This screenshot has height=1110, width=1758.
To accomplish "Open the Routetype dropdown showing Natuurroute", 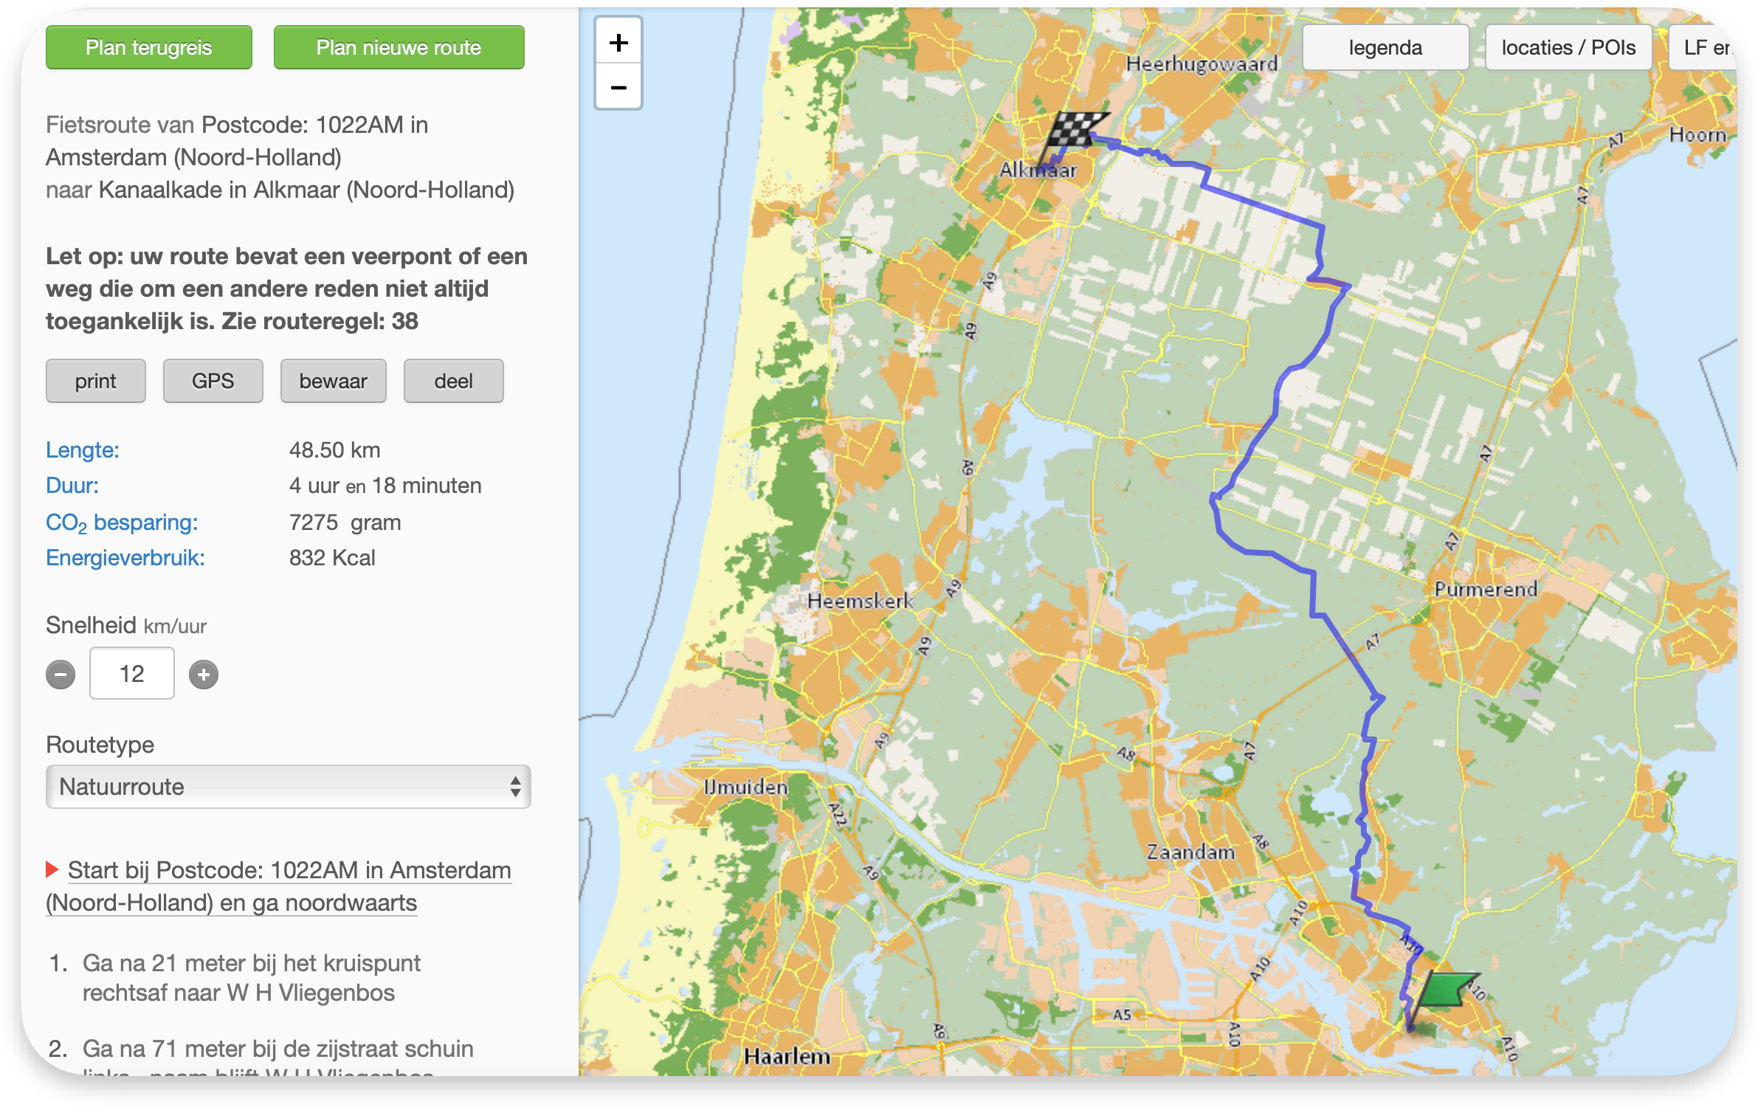I will point(288,787).
